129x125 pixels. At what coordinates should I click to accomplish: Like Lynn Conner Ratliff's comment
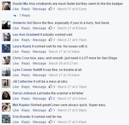[16, 75]
